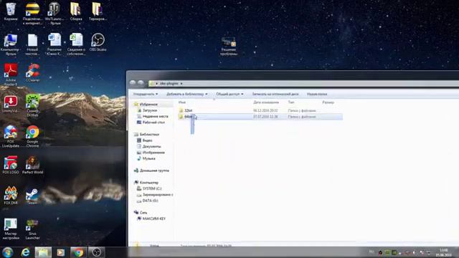Launch FOX LiveUpdate shortcut
Image resolution: width=459 pixels, height=258 pixels.
(x=11, y=136)
